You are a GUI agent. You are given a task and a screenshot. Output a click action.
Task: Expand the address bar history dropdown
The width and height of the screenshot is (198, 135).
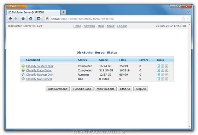[x=188, y=19]
